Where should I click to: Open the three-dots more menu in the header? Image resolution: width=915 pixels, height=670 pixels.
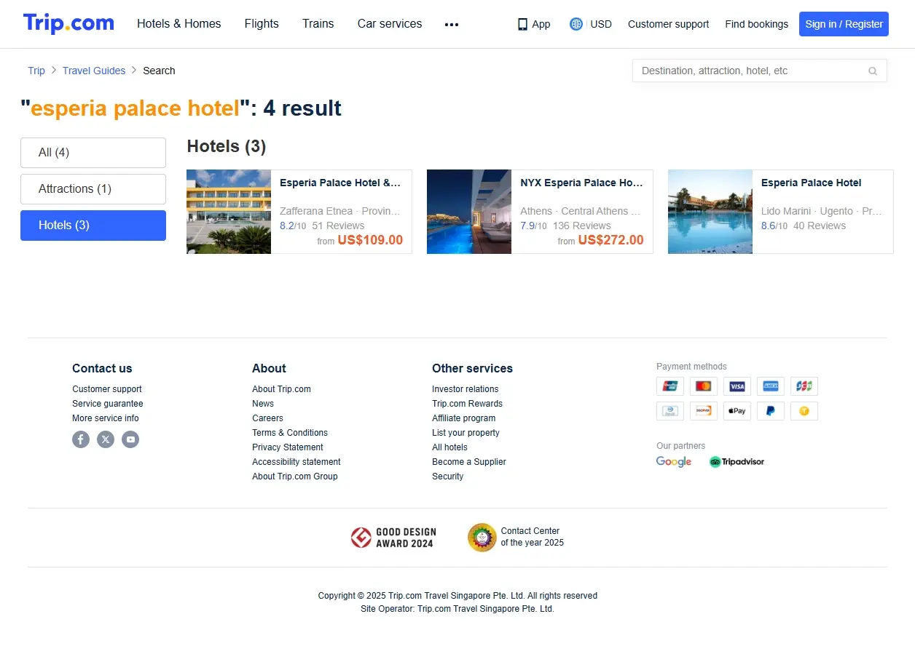click(x=452, y=24)
